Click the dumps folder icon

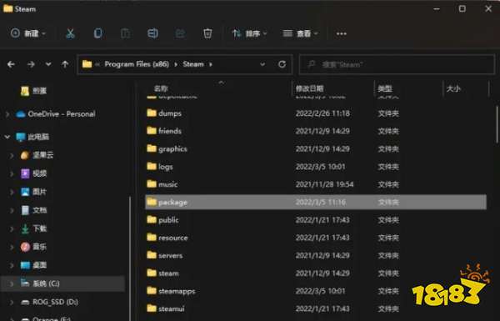click(x=152, y=113)
